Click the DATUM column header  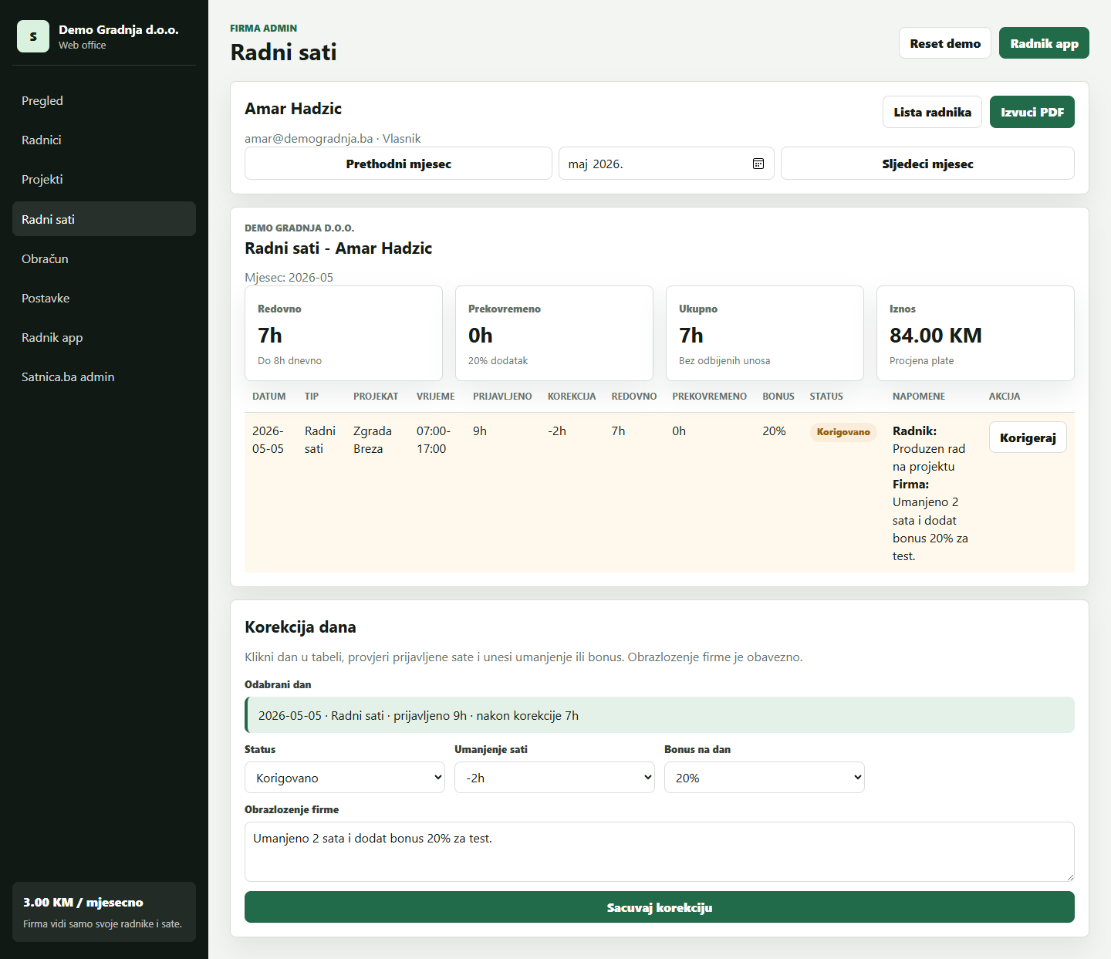point(269,397)
